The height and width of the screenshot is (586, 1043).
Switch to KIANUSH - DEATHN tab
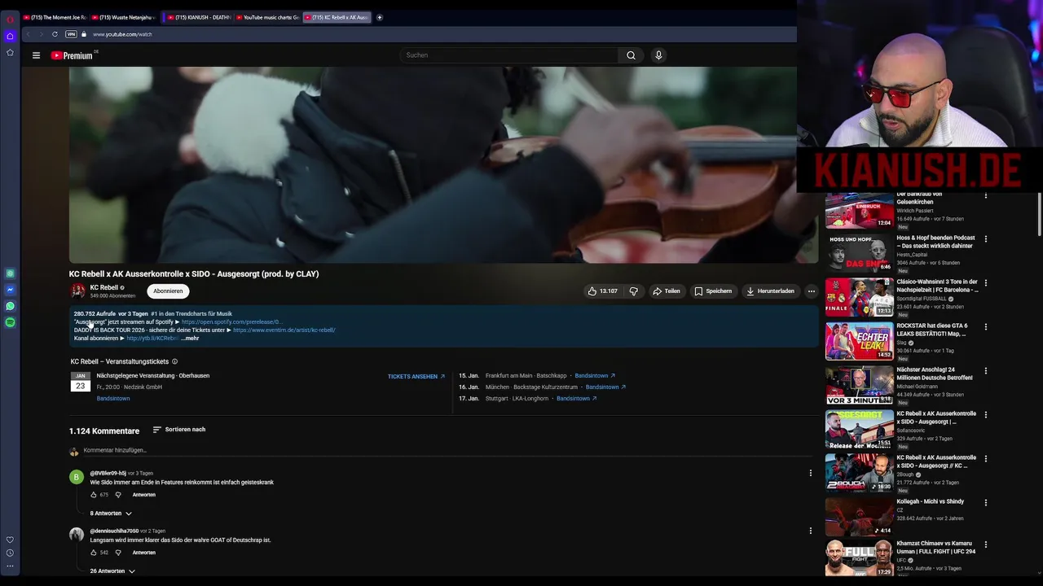[x=198, y=17]
